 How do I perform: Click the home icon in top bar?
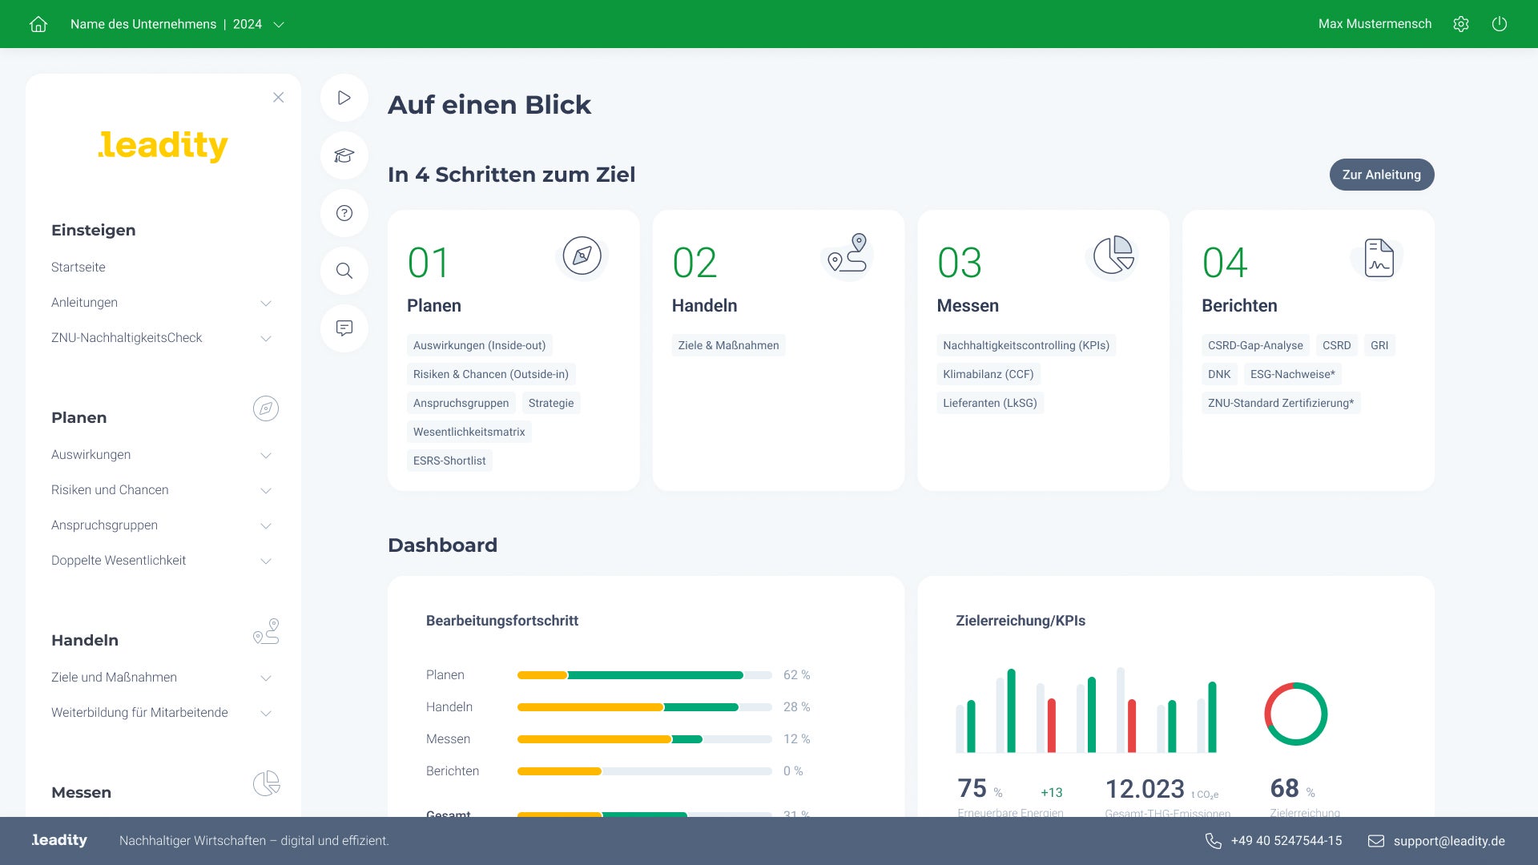click(x=38, y=24)
